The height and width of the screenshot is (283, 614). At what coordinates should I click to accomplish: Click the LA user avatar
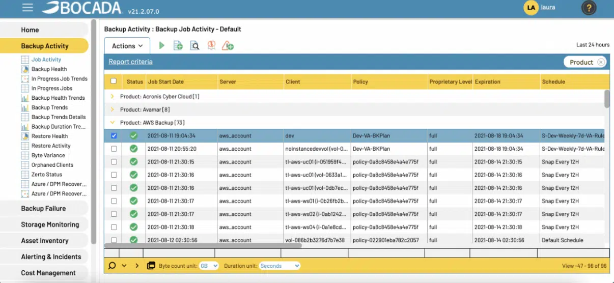531,8
